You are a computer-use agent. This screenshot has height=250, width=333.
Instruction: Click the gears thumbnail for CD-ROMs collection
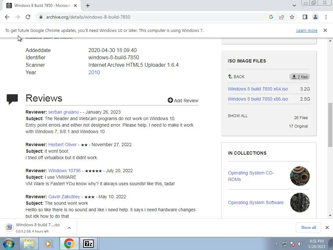(300, 176)
